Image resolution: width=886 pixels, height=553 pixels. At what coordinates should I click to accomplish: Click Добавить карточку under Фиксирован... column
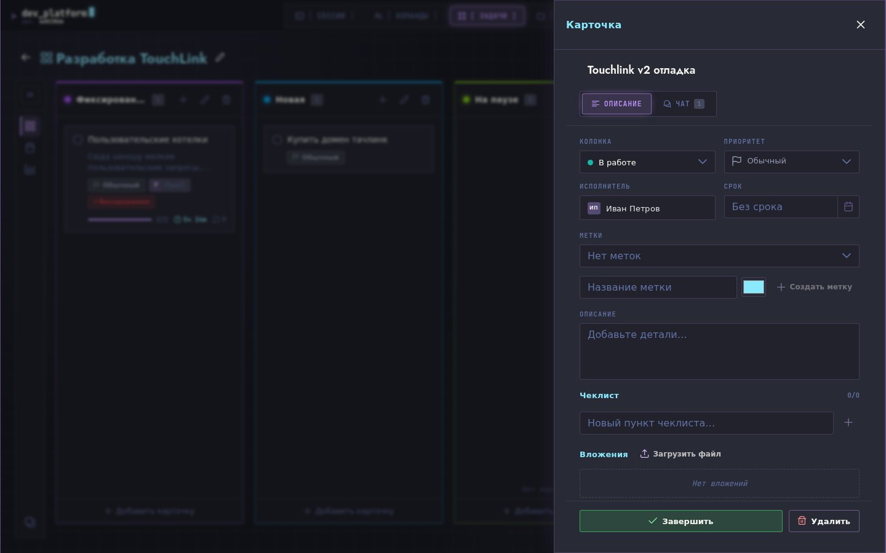point(150,511)
